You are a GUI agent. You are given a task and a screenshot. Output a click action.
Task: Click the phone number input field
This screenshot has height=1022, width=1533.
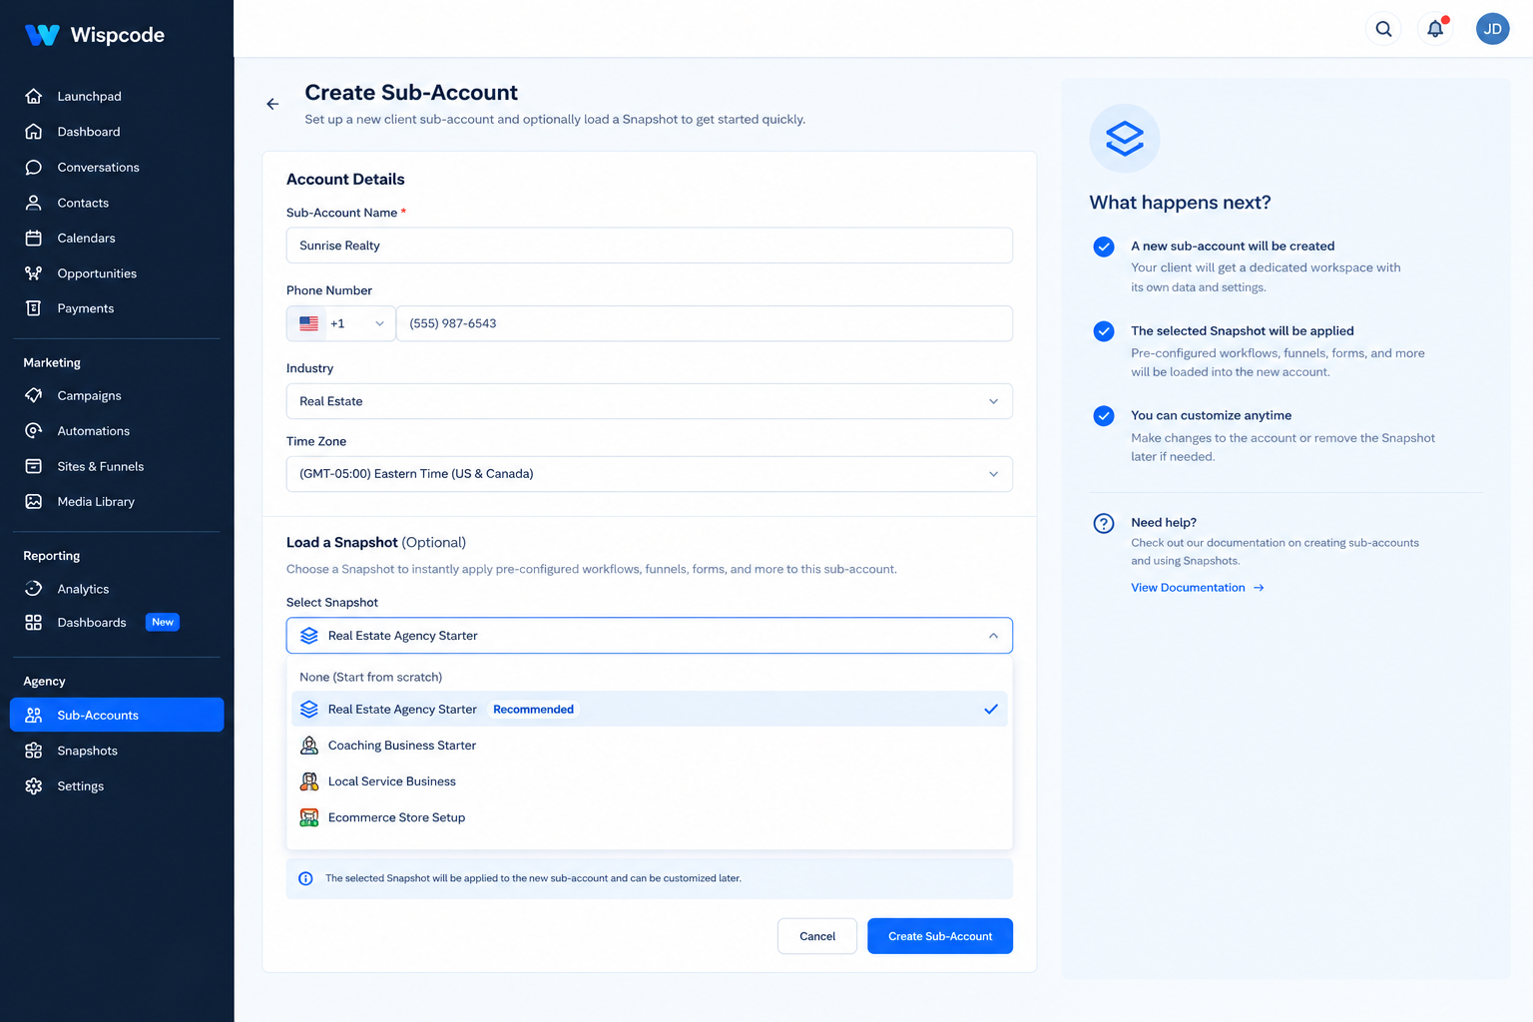pyautogui.click(x=705, y=323)
